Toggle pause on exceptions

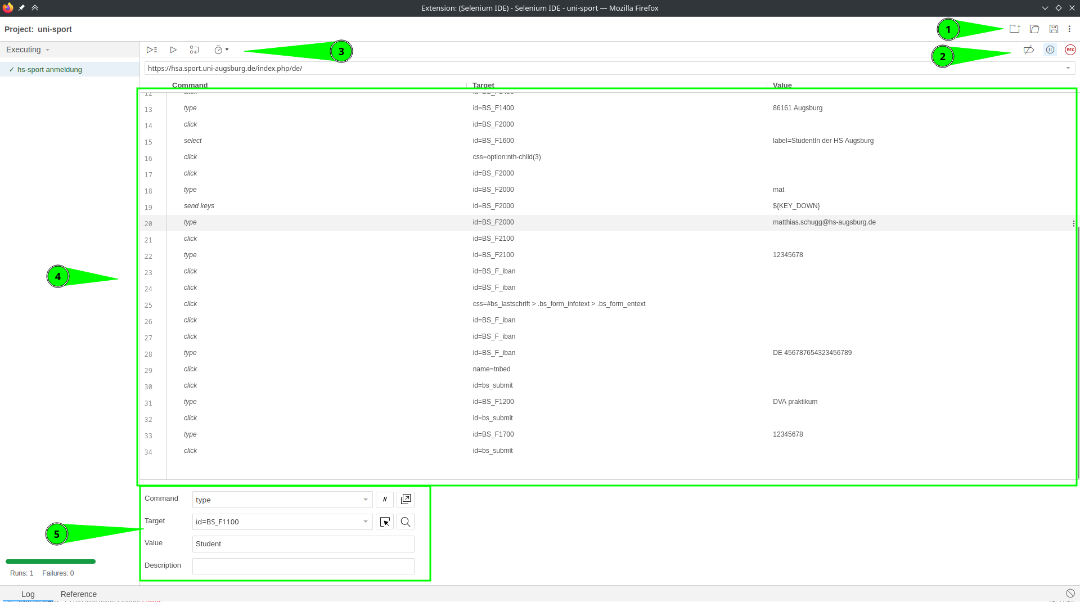click(x=1050, y=50)
